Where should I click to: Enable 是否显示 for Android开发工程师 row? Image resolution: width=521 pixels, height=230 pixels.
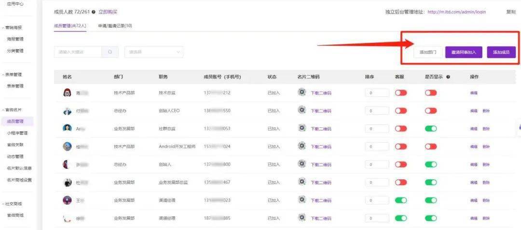431,147
